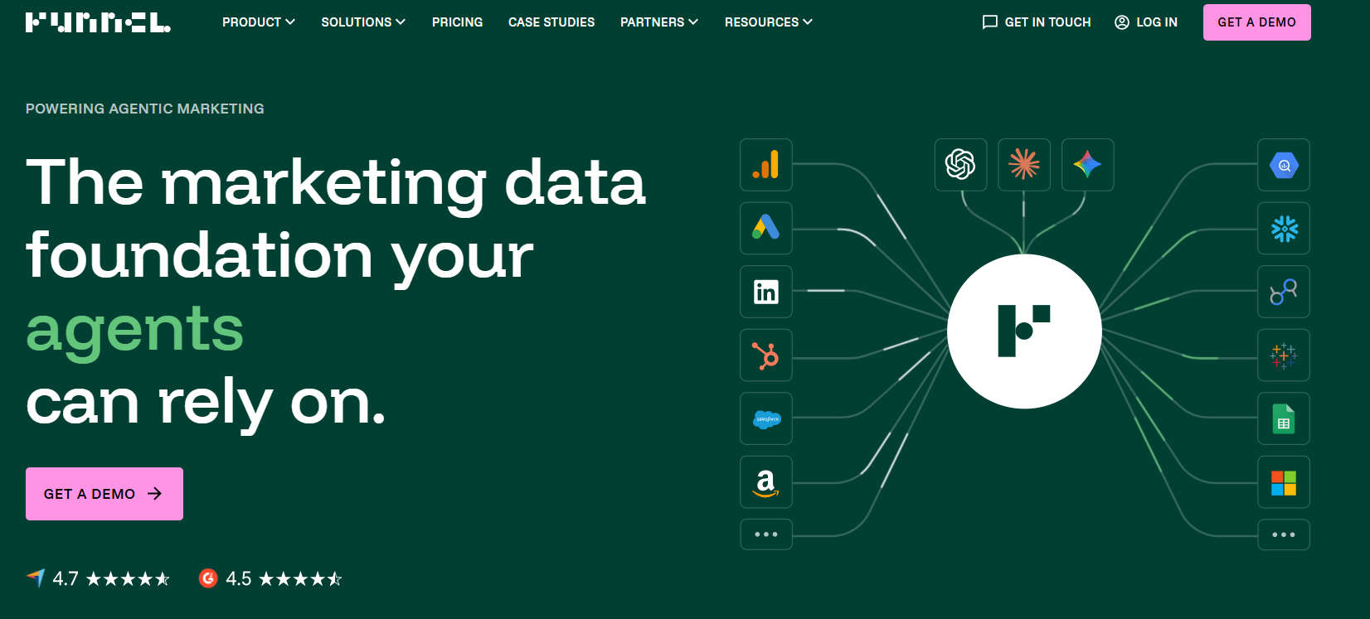
Task: Open the Google Analytics connector icon
Action: pyautogui.click(x=765, y=165)
